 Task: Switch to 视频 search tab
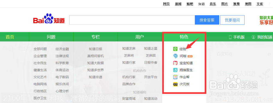coord(236,4)
